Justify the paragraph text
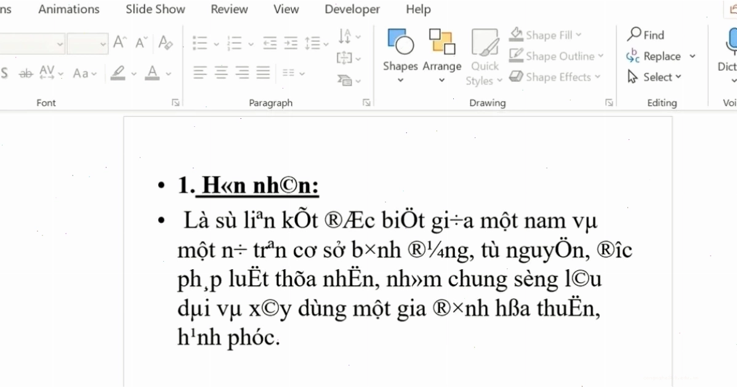 (x=264, y=73)
